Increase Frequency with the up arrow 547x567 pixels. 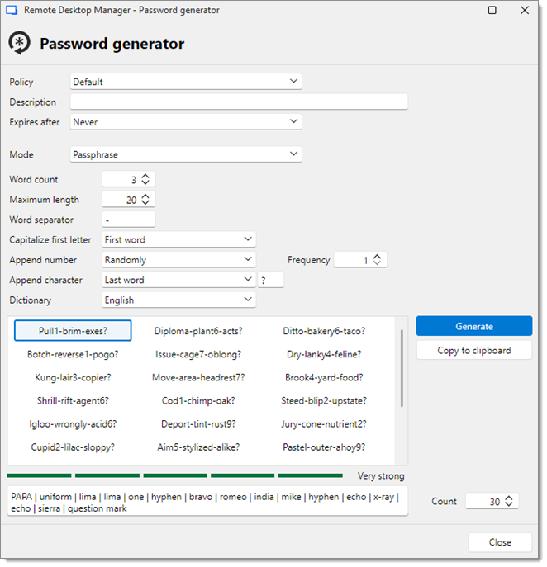[x=378, y=257]
